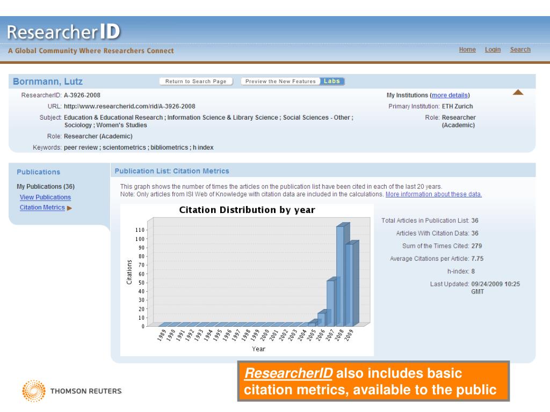Click the 'Year' axis label
550x412 pixels.
point(258,349)
